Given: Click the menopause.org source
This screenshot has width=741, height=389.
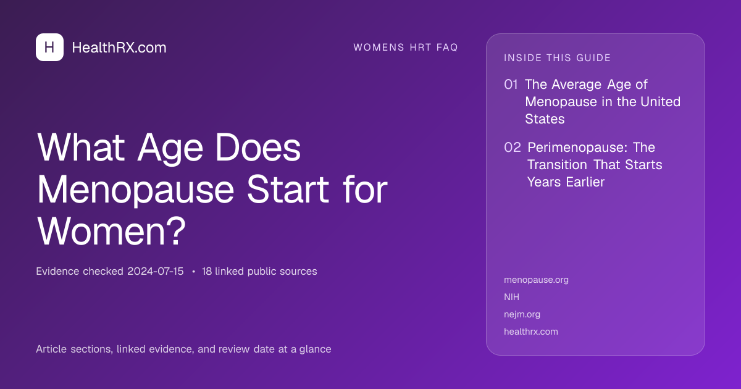Looking at the screenshot, I should pyautogui.click(x=536, y=280).
